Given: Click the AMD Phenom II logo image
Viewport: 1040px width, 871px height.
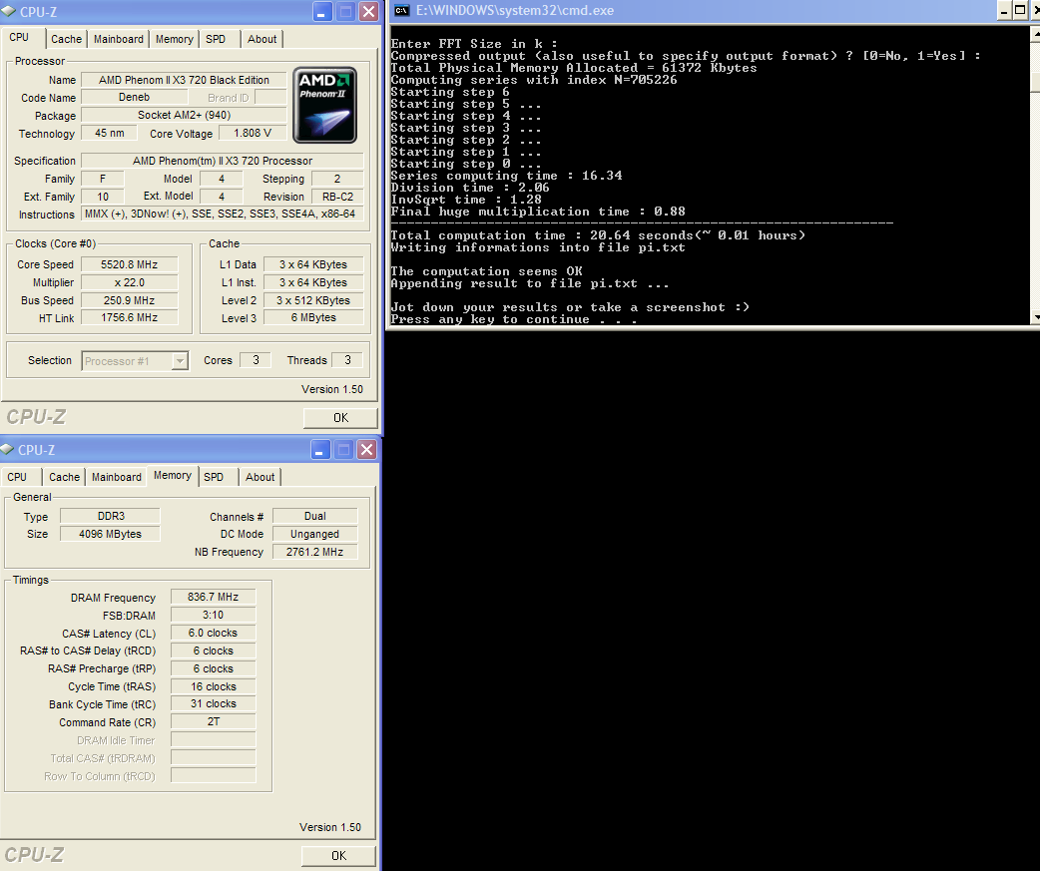Looking at the screenshot, I should pos(325,105).
